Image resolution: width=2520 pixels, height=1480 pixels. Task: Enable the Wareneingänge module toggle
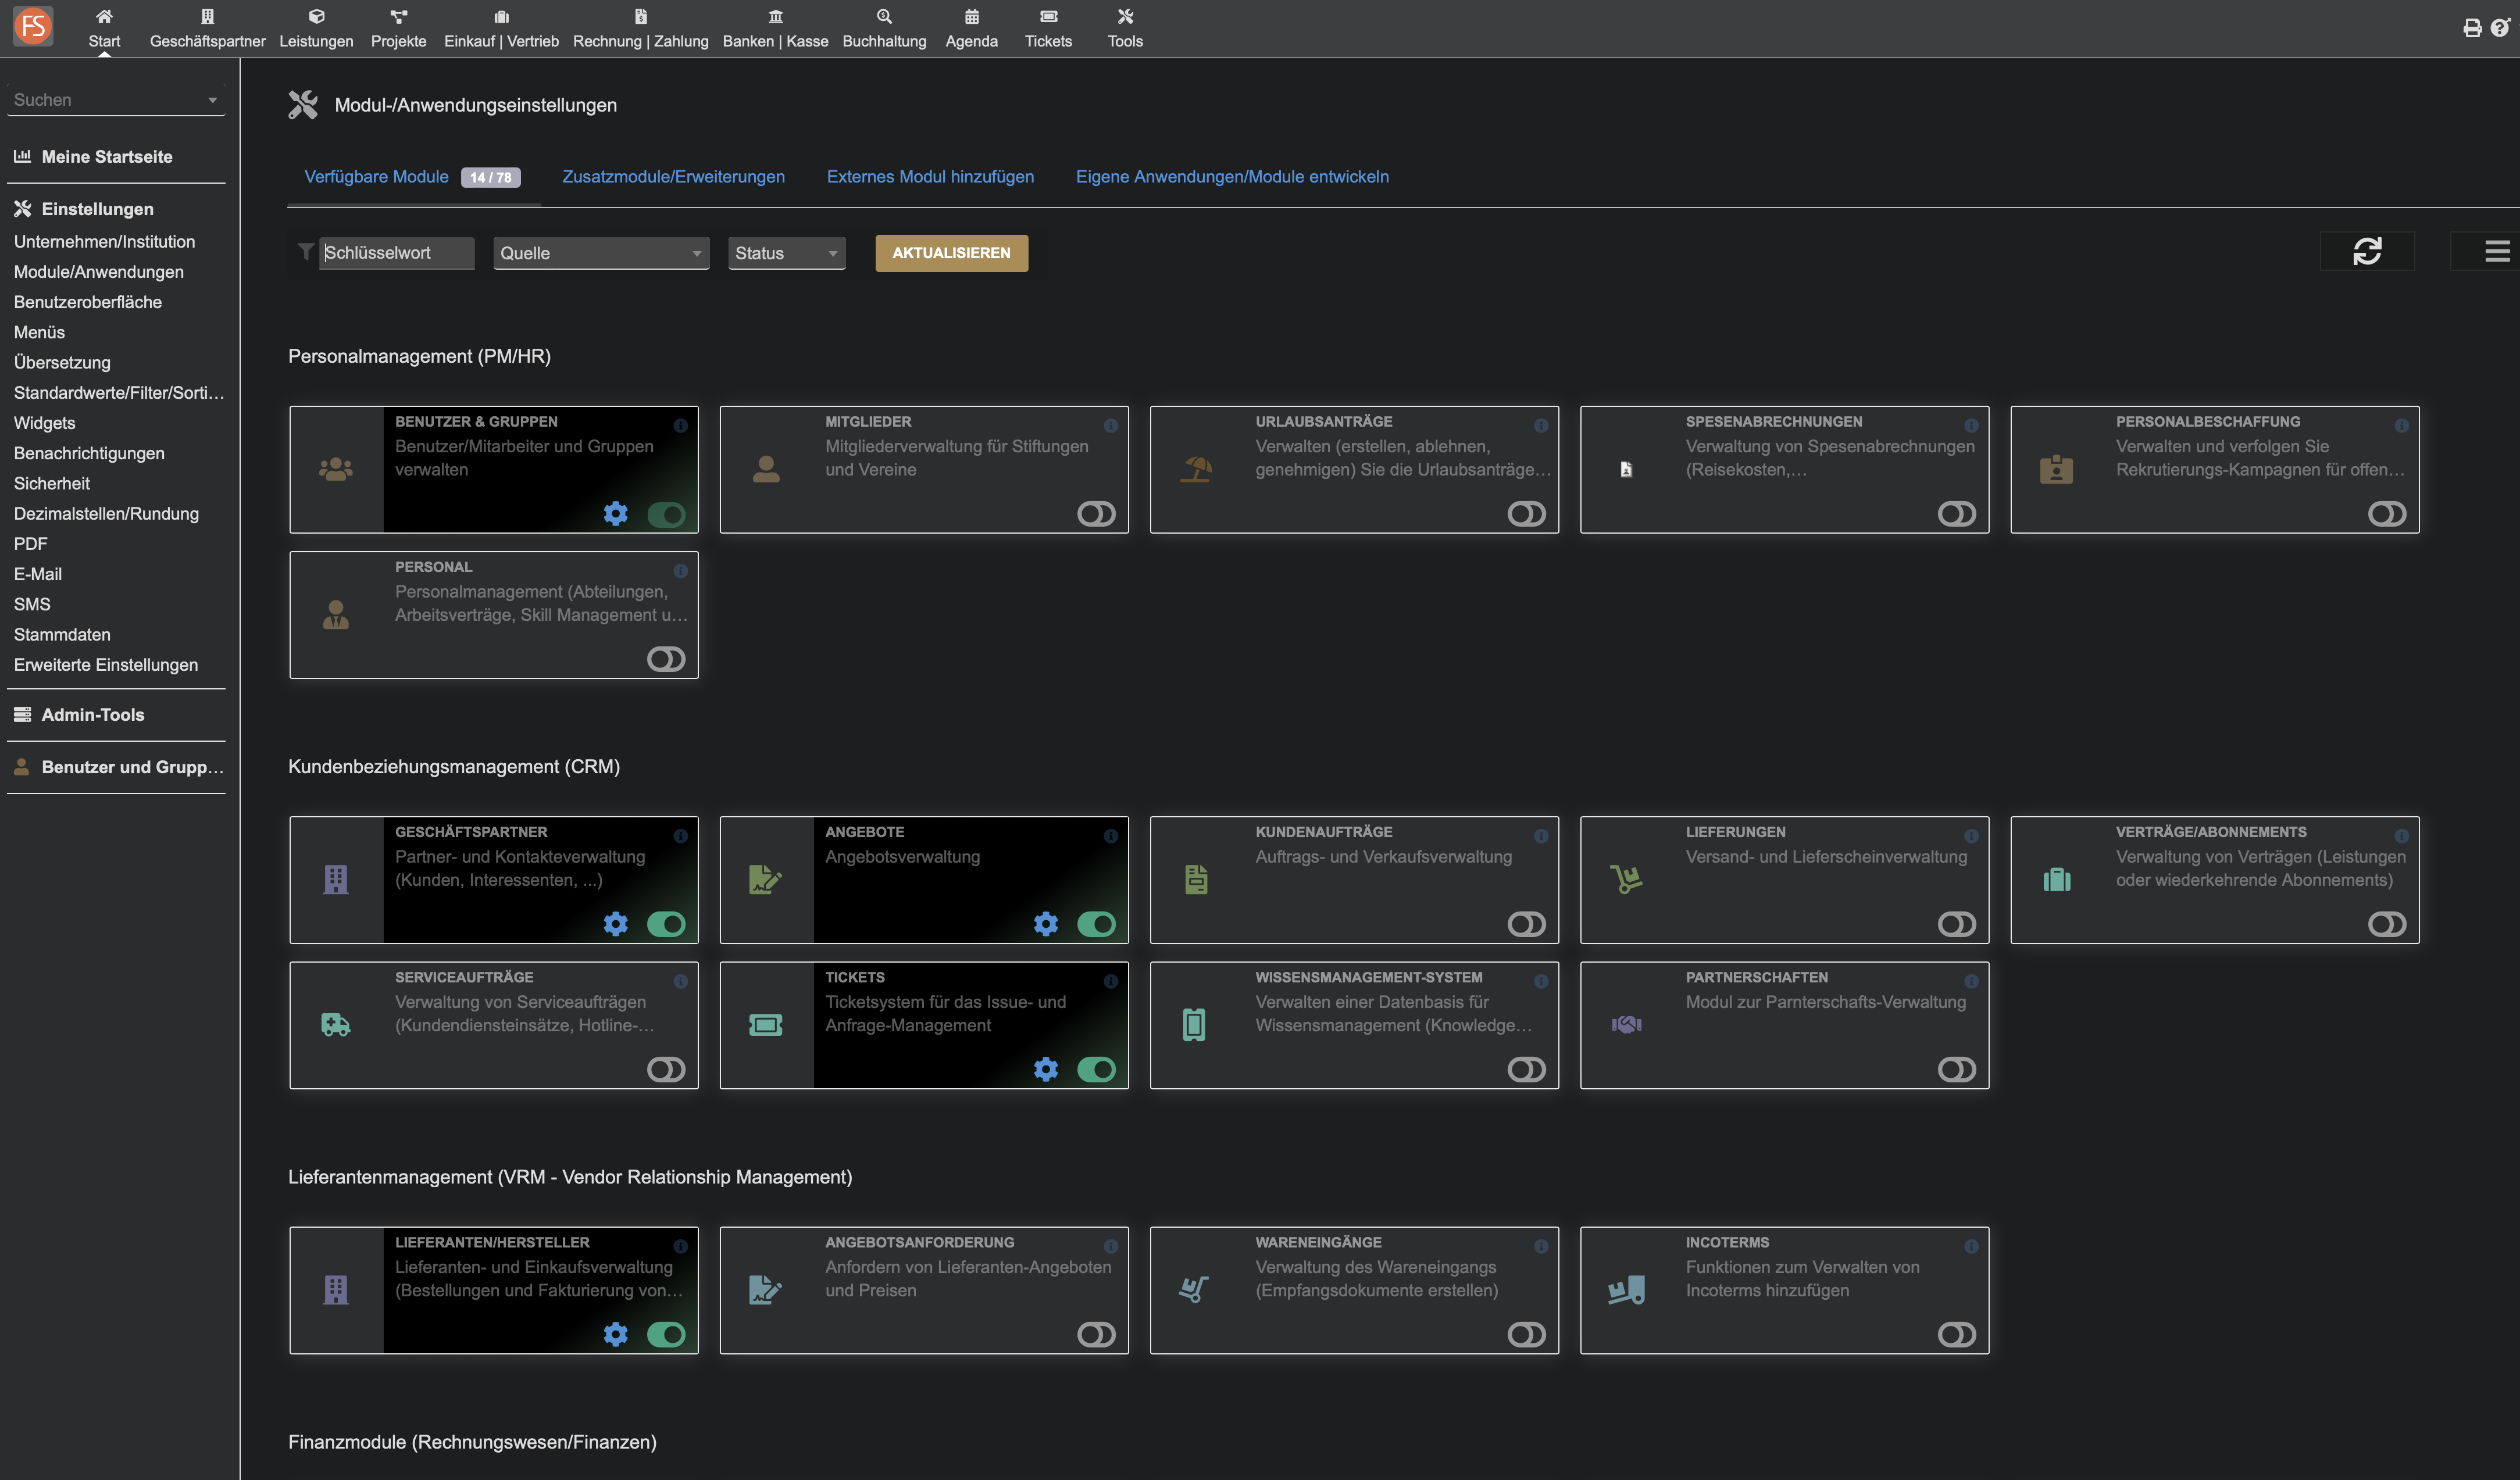1526,1335
